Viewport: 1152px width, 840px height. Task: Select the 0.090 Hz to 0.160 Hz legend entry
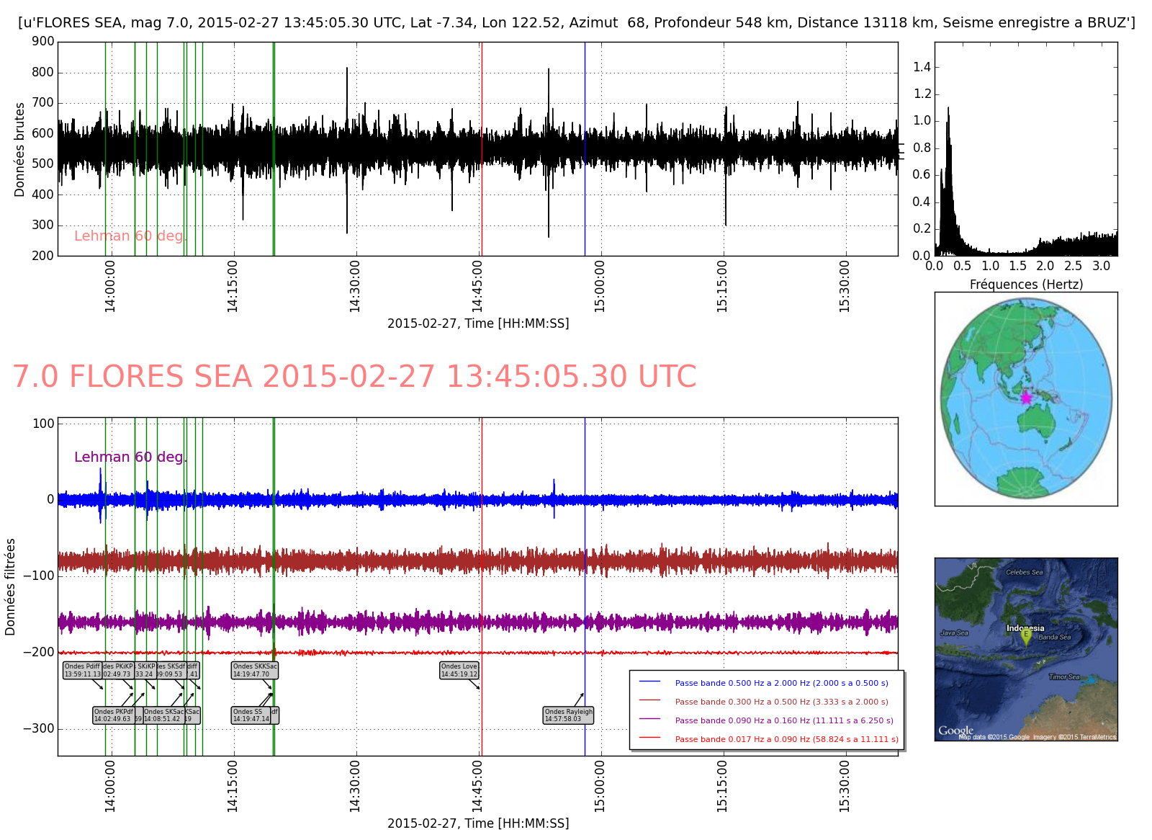(783, 720)
